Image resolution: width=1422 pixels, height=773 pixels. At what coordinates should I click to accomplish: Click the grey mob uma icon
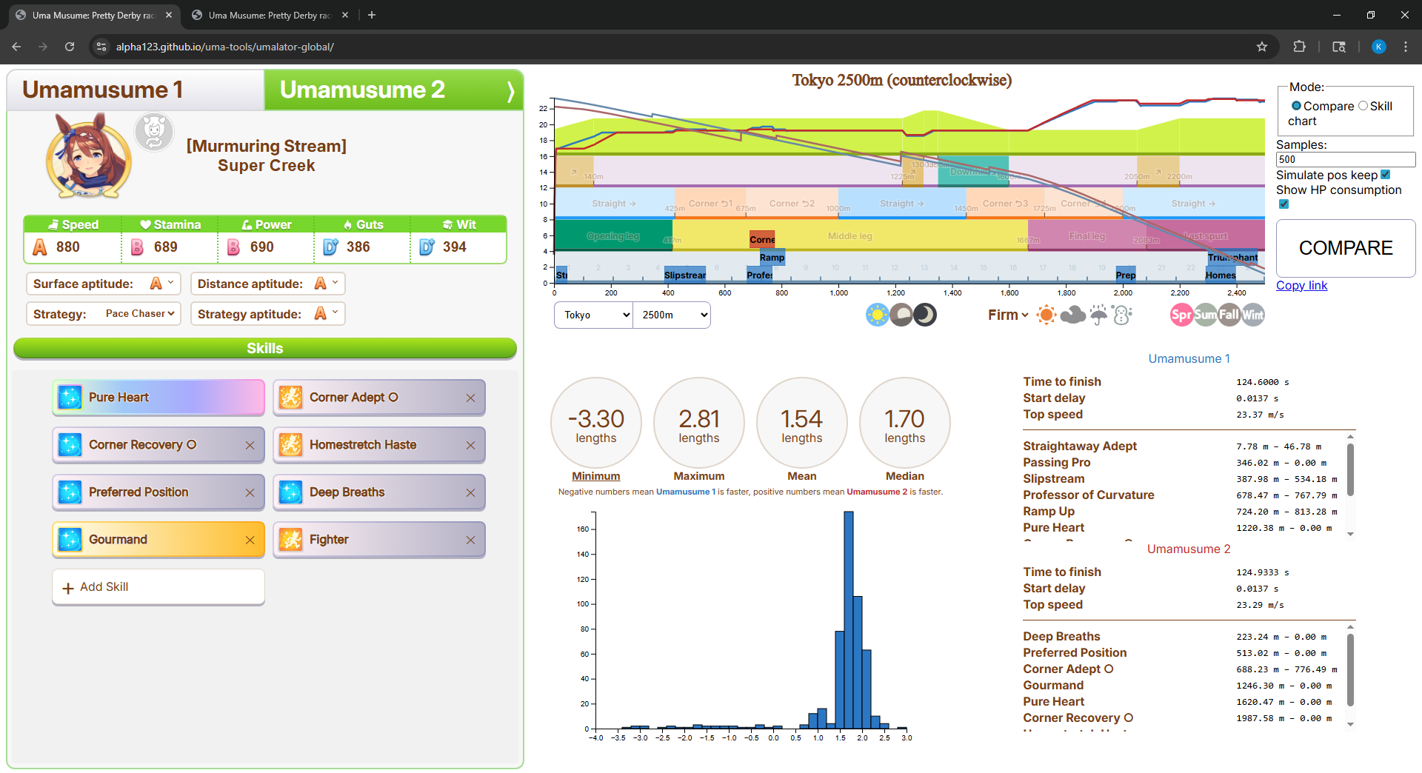tap(154, 132)
